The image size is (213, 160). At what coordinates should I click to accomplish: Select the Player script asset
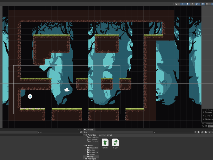pyautogui.click(x=115, y=143)
